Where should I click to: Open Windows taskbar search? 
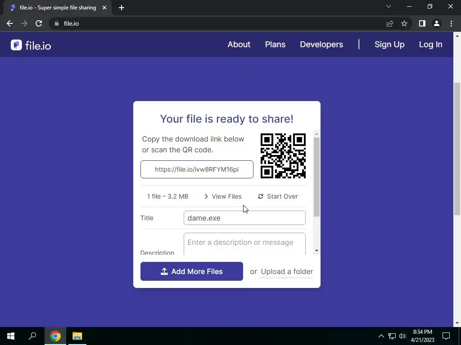tap(32, 336)
